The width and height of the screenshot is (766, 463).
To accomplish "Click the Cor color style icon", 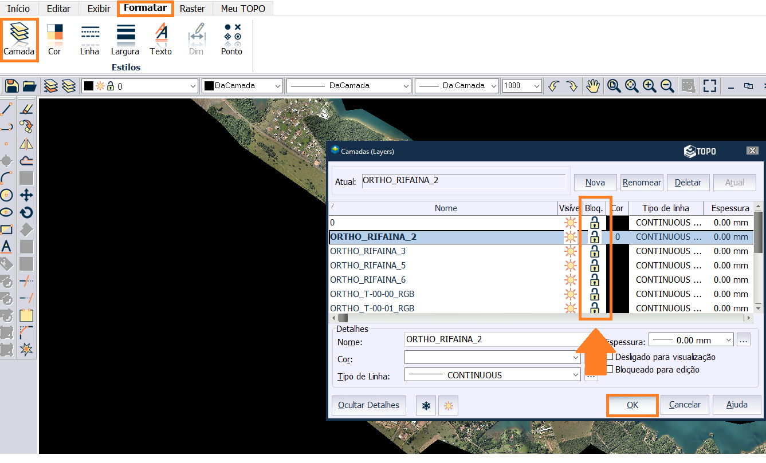I will (x=54, y=39).
